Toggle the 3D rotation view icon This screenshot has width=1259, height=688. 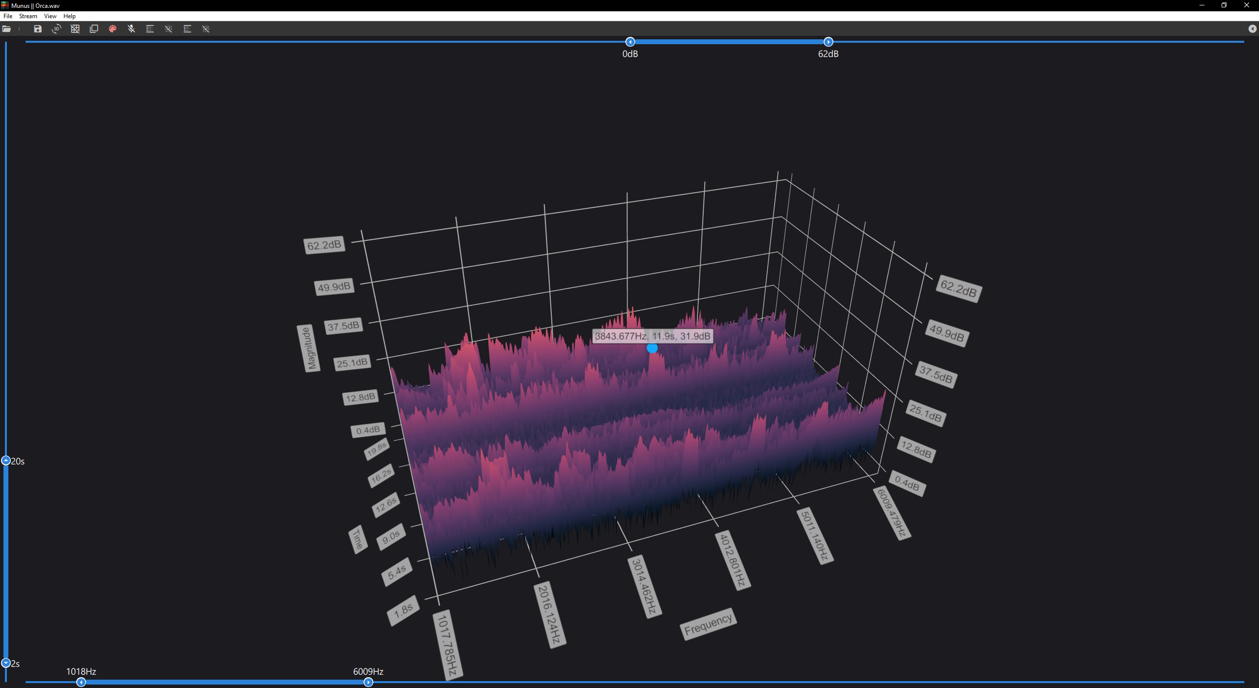click(x=57, y=29)
